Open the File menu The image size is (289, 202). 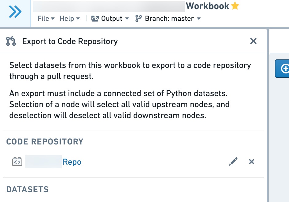click(46, 19)
